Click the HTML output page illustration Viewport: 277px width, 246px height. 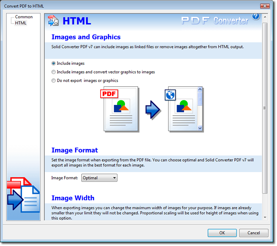pyautogui.click(x=184, y=109)
